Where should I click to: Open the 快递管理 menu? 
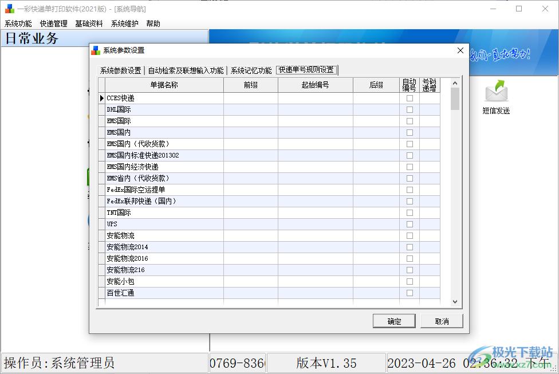click(54, 23)
